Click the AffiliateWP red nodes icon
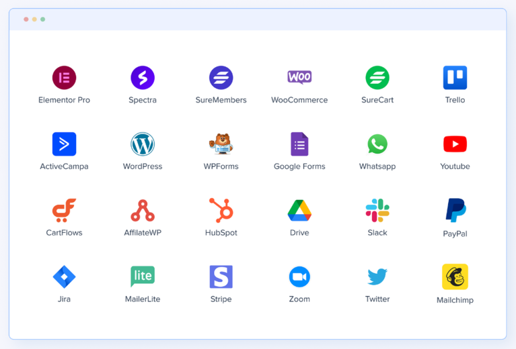This screenshot has width=516, height=349. (143, 210)
